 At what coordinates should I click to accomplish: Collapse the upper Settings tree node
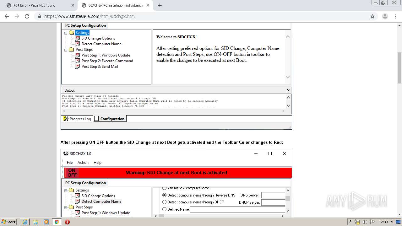point(66,33)
